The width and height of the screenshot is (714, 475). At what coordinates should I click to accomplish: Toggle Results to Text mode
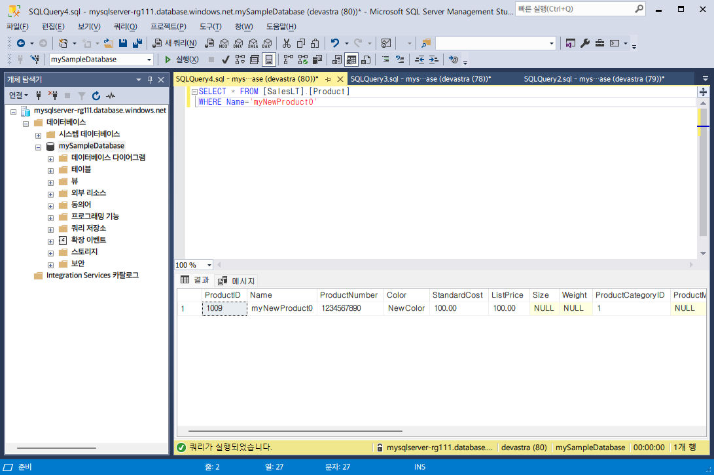pyautogui.click(x=337, y=59)
